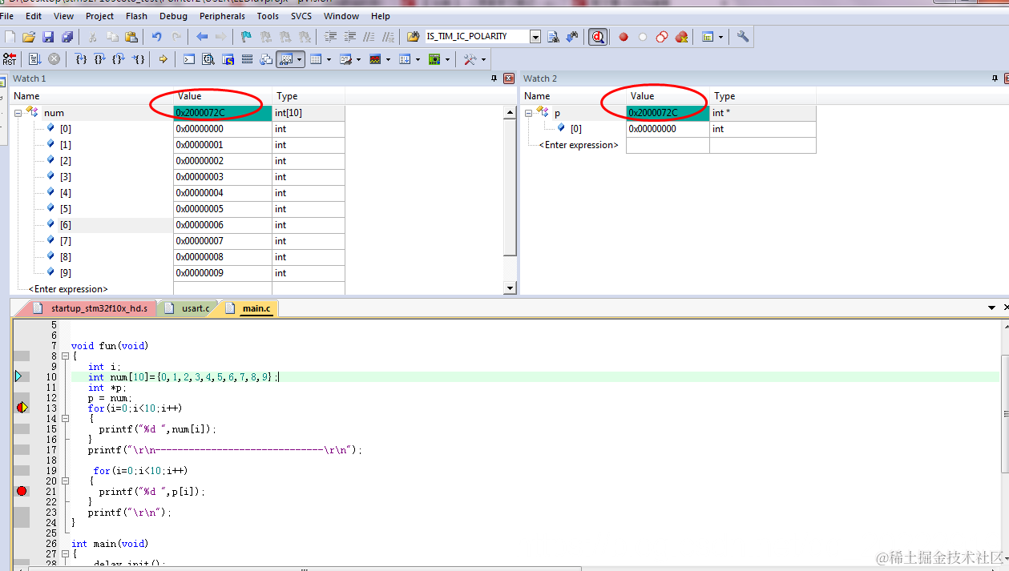This screenshot has height=571, width=1009.
Task: Click the Step Out icon
Action: click(119, 59)
